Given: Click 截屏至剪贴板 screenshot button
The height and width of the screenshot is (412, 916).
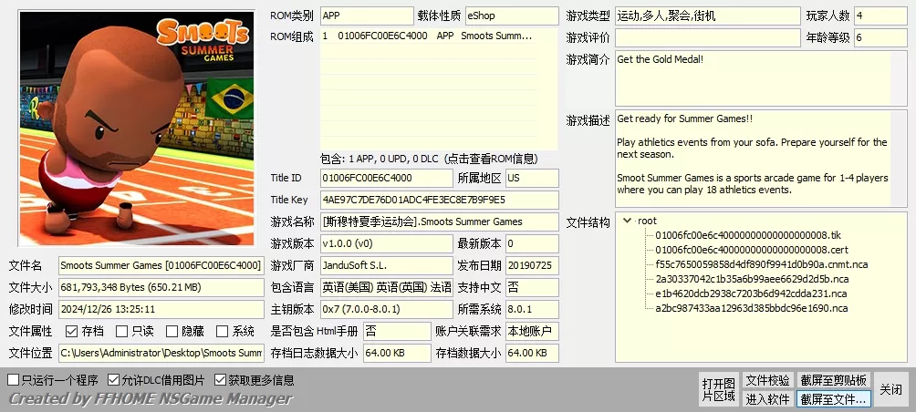Looking at the screenshot, I should (x=834, y=380).
